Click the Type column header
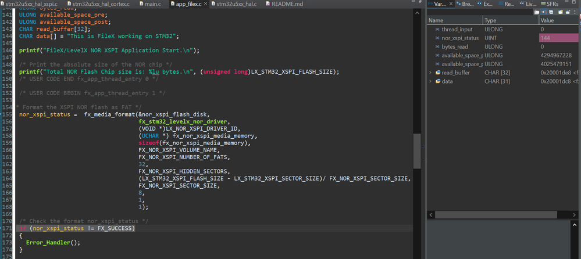The image size is (581, 259). 511,20
